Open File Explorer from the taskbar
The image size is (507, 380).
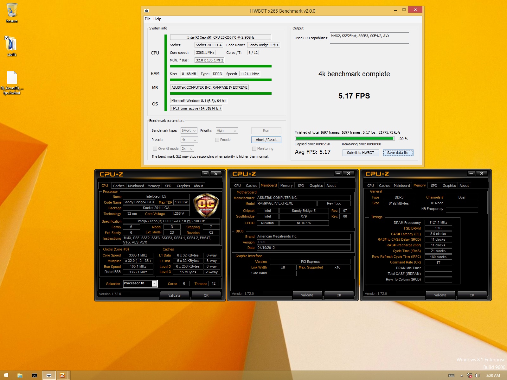(x=20, y=376)
